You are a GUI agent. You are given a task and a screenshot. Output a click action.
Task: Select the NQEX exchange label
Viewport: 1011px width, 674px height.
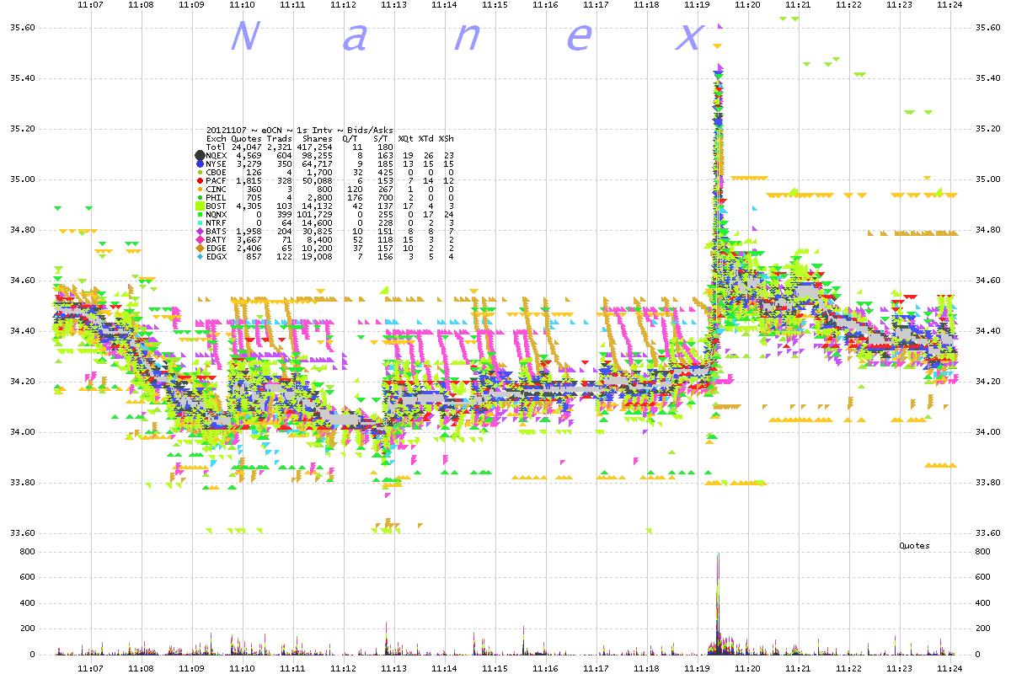pyautogui.click(x=217, y=155)
